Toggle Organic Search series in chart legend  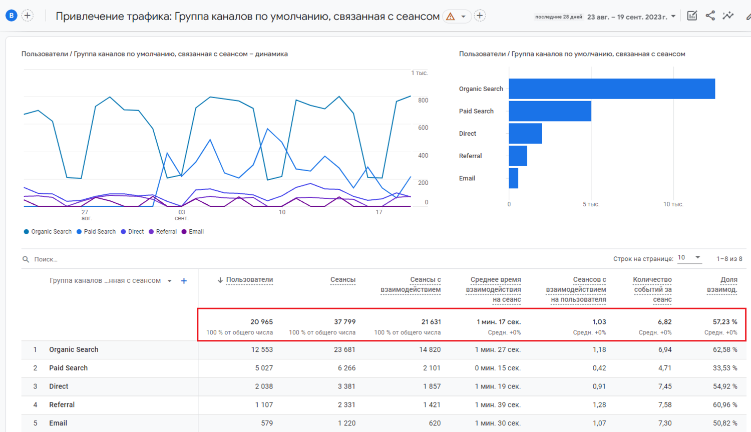(48, 232)
